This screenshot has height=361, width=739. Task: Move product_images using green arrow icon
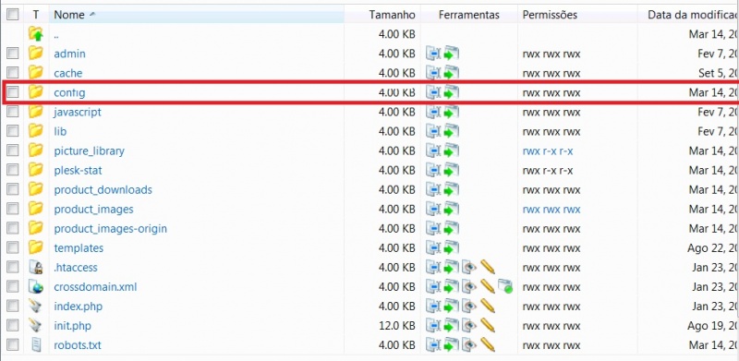click(451, 209)
